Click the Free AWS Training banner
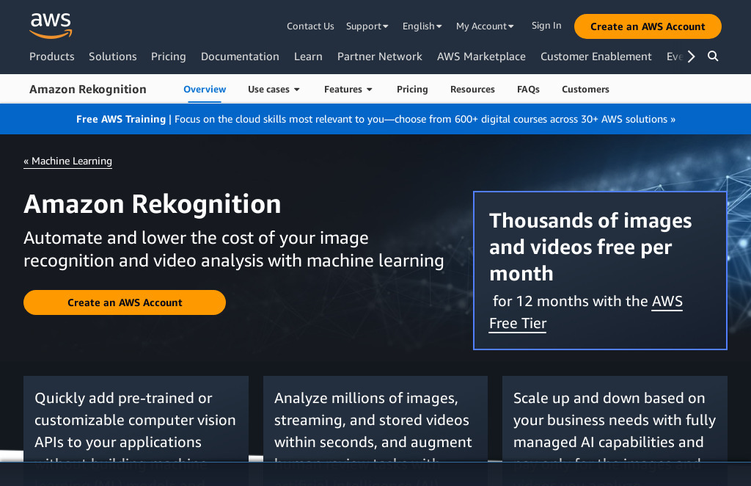Screen dimensions: 751x486 pyautogui.click(x=375, y=119)
